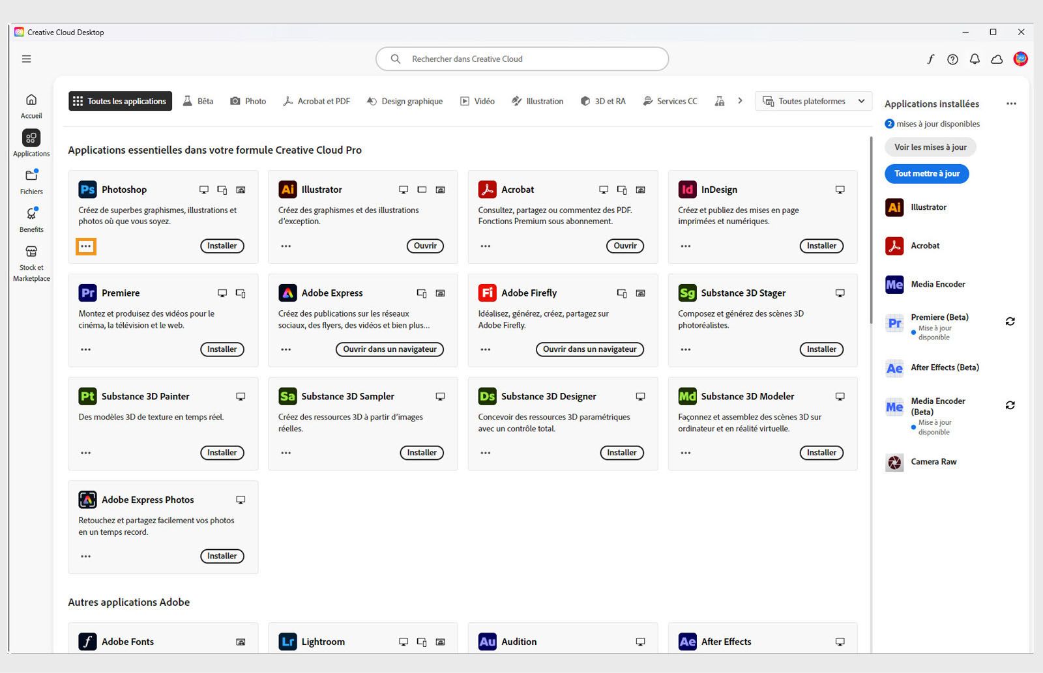Image resolution: width=1043 pixels, height=673 pixels.
Task: Open the fonts icon in the header
Action: (930, 59)
